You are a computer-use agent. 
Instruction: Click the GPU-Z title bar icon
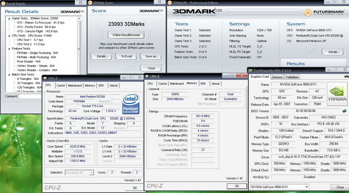click(x=250, y=70)
